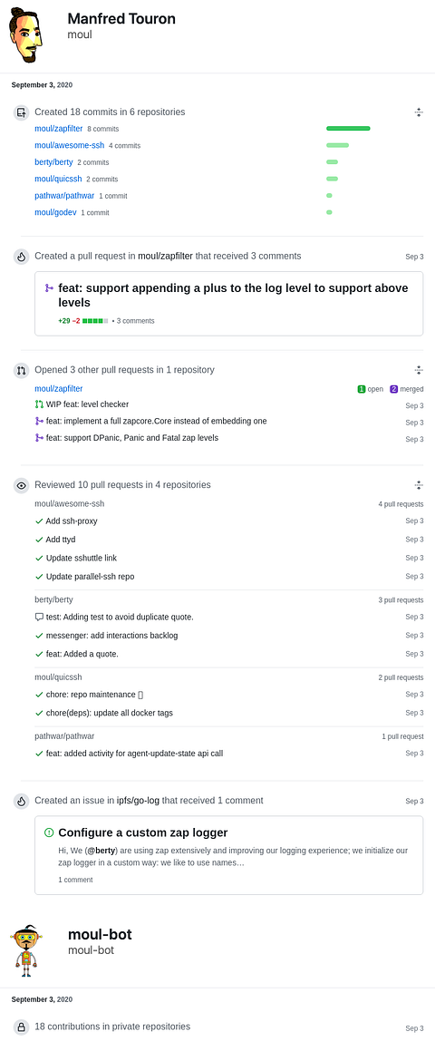Open the Configure a custom zap logger issue
435x1061 pixels.
(143, 833)
